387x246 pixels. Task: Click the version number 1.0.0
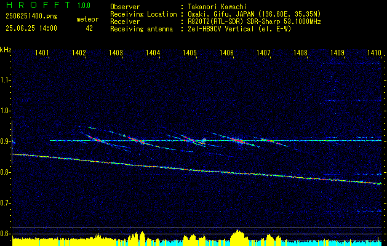[84, 6]
